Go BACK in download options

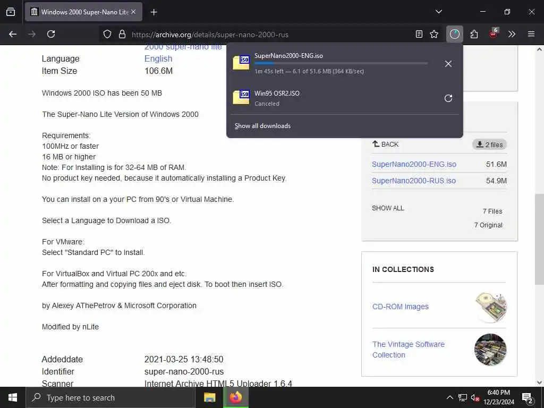(386, 144)
